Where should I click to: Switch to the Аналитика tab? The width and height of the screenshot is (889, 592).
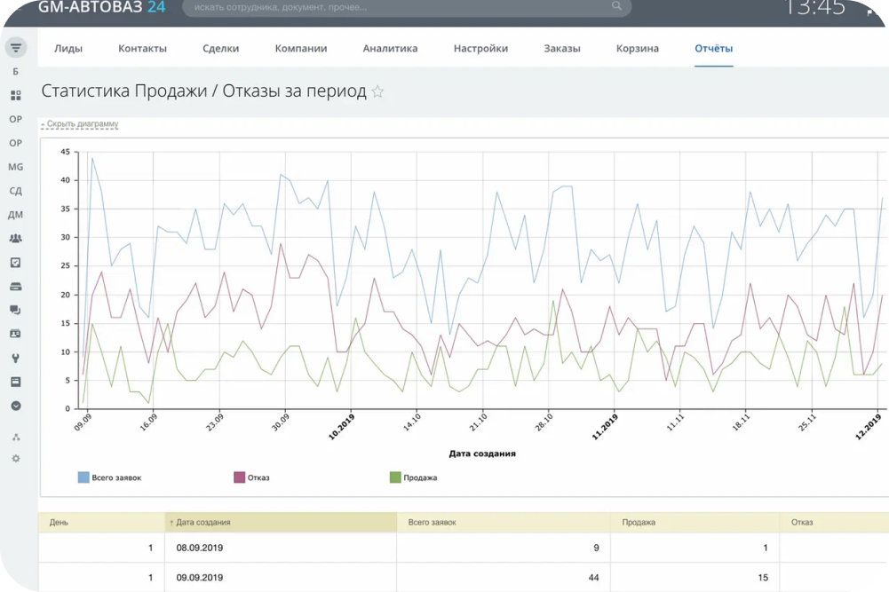pos(390,48)
